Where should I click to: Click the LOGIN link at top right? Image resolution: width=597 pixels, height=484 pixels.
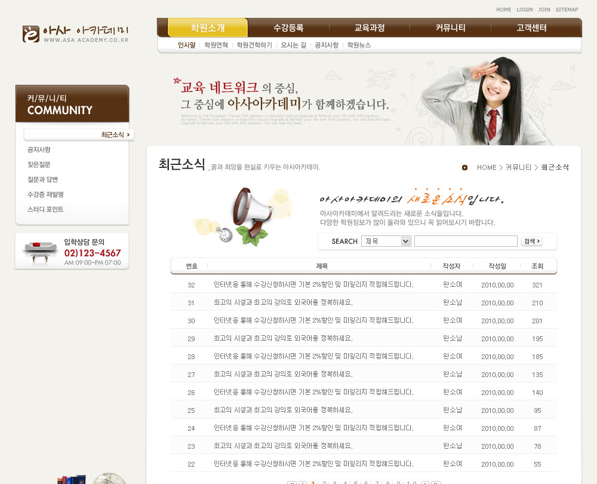click(x=524, y=10)
